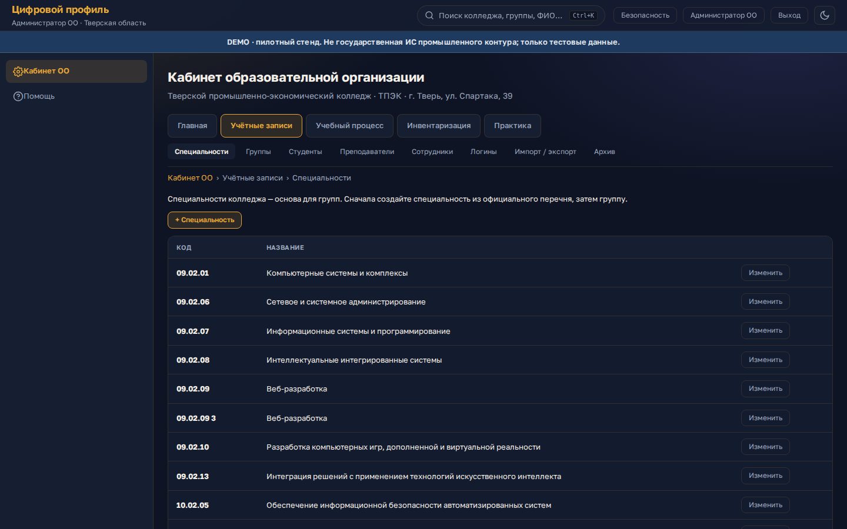The image size is (847, 529).
Task: Open the Группы subtab
Action: [x=258, y=152]
